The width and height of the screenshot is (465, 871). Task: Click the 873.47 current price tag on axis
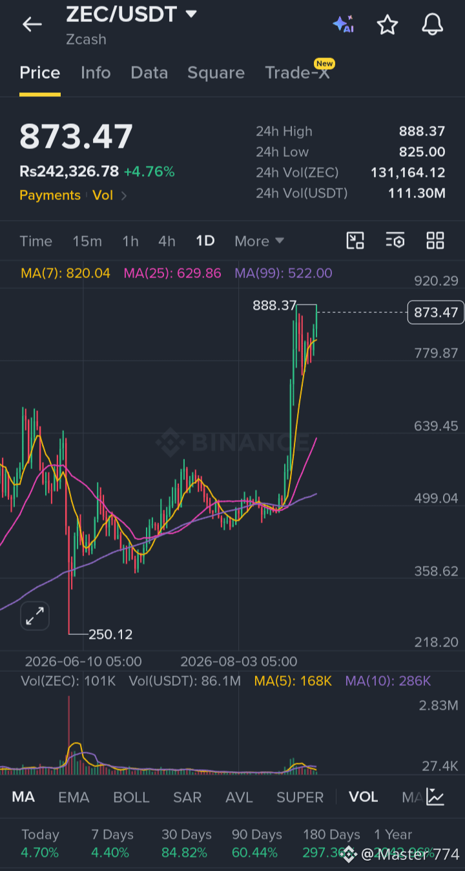[436, 313]
